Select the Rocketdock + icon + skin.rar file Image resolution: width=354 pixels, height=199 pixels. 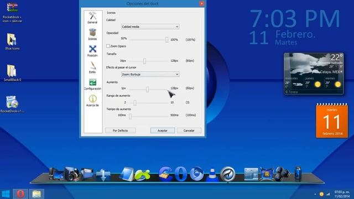pyautogui.click(x=12, y=13)
